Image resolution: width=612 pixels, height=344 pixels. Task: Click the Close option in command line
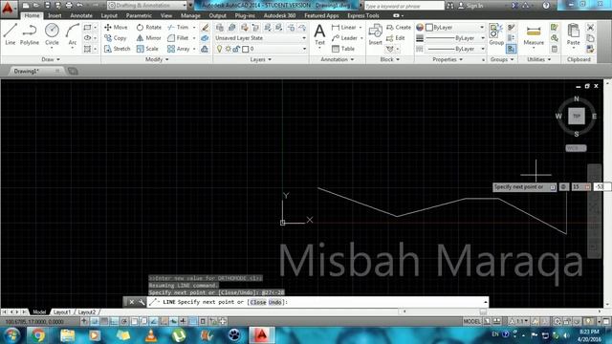tap(258, 302)
